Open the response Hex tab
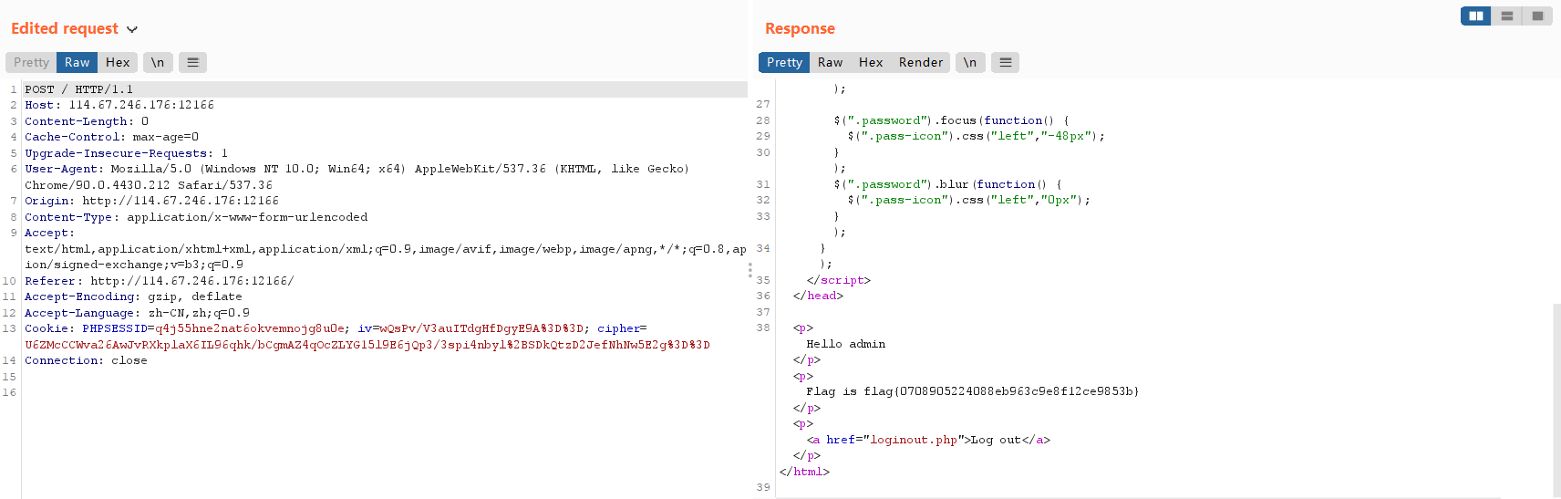The width and height of the screenshot is (1561, 499). pyautogui.click(x=871, y=62)
